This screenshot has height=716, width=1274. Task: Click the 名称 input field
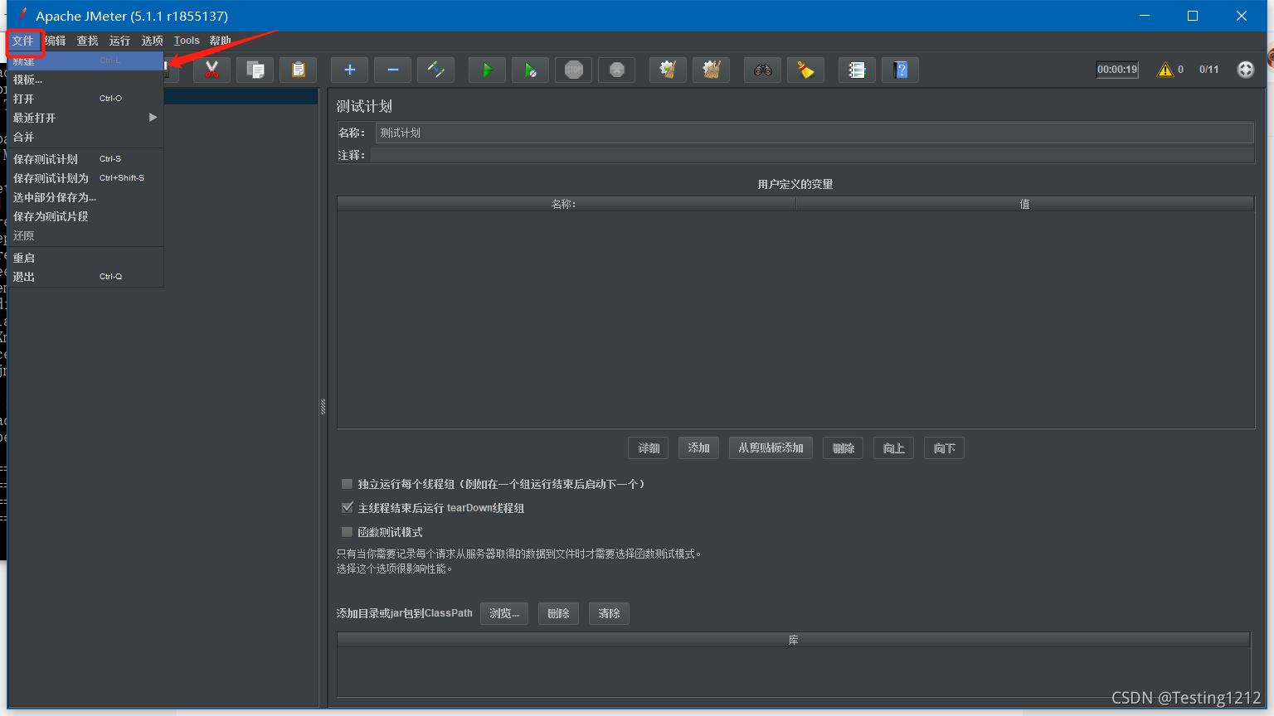tap(814, 133)
